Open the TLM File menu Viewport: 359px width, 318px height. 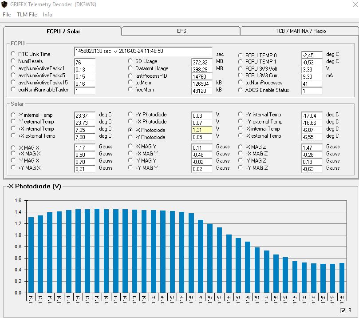coord(27,15)
